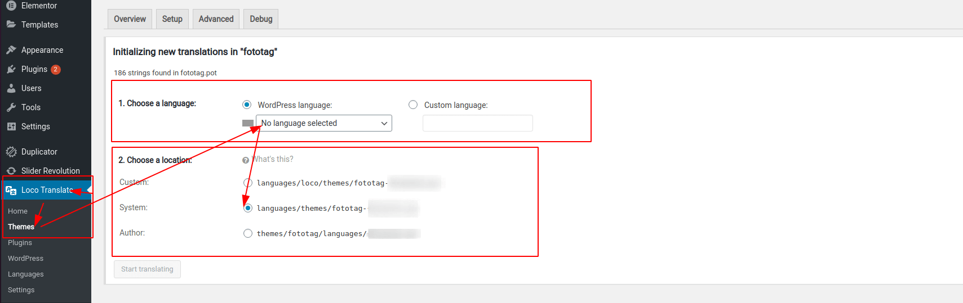Viewport: 963px width, 303px height.
Task: Open Loco Translate Languages submenu item
Action: [25, 274]
